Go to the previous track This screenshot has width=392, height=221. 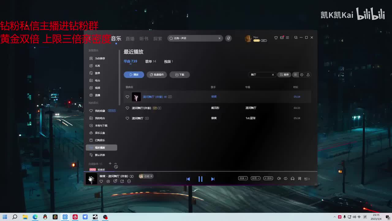pyautogui.click(x=188, y=179)
